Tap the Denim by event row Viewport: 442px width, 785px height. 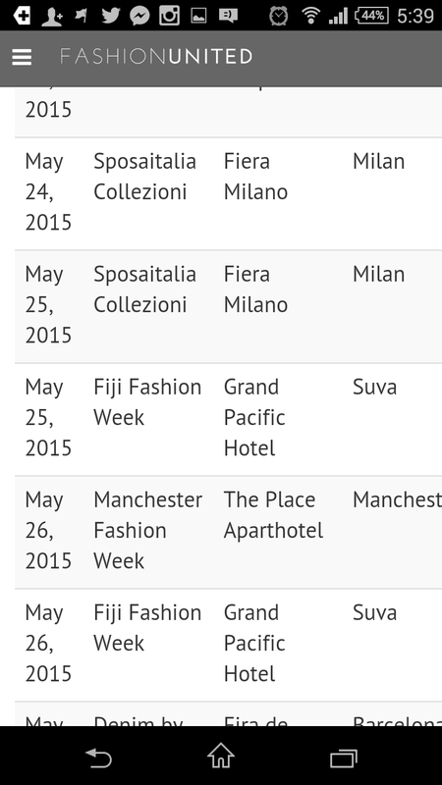[228, 714]
